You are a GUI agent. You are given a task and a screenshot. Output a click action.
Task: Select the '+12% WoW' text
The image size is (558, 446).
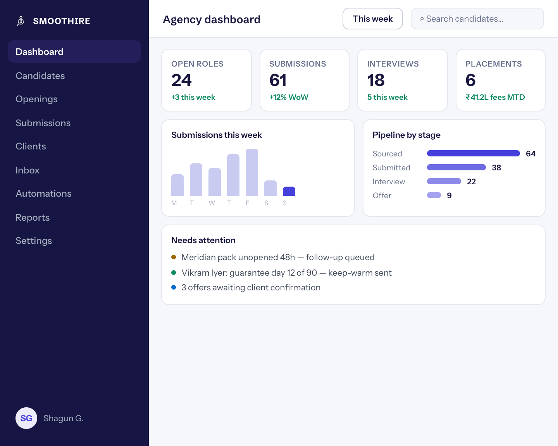click(x=289, y=97)
